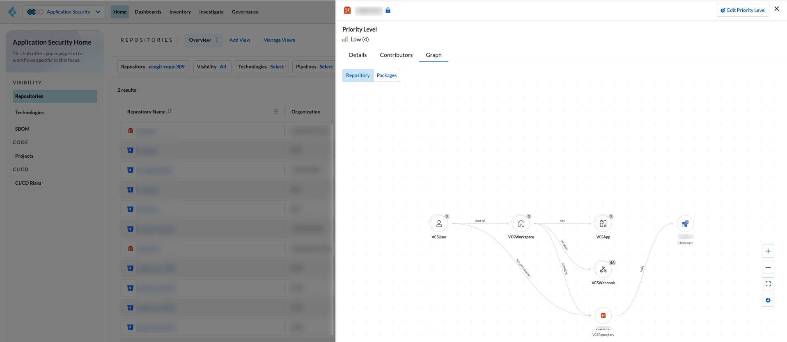
Task: Close the repository details panel
Action: click(x=777, y=9)
